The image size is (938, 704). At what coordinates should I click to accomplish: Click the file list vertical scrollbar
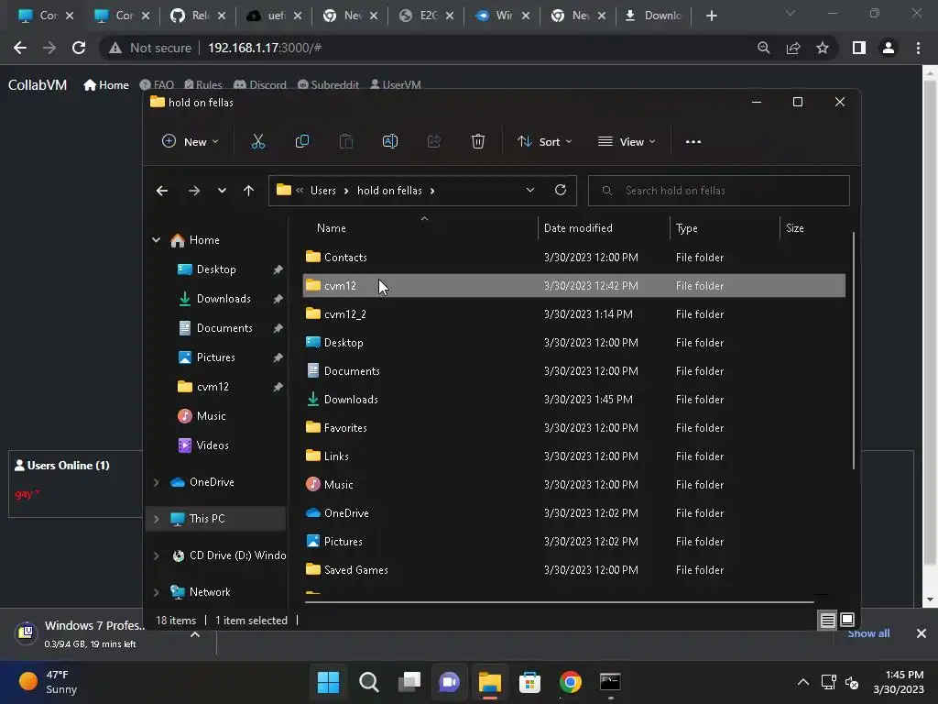[854, 351]
